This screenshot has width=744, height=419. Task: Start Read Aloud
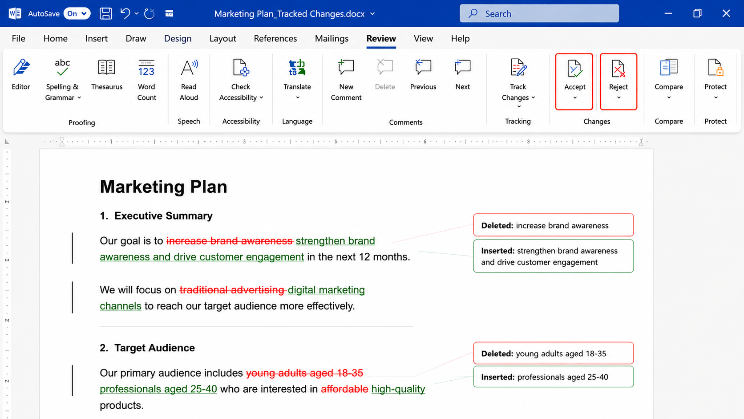point(189,80)
